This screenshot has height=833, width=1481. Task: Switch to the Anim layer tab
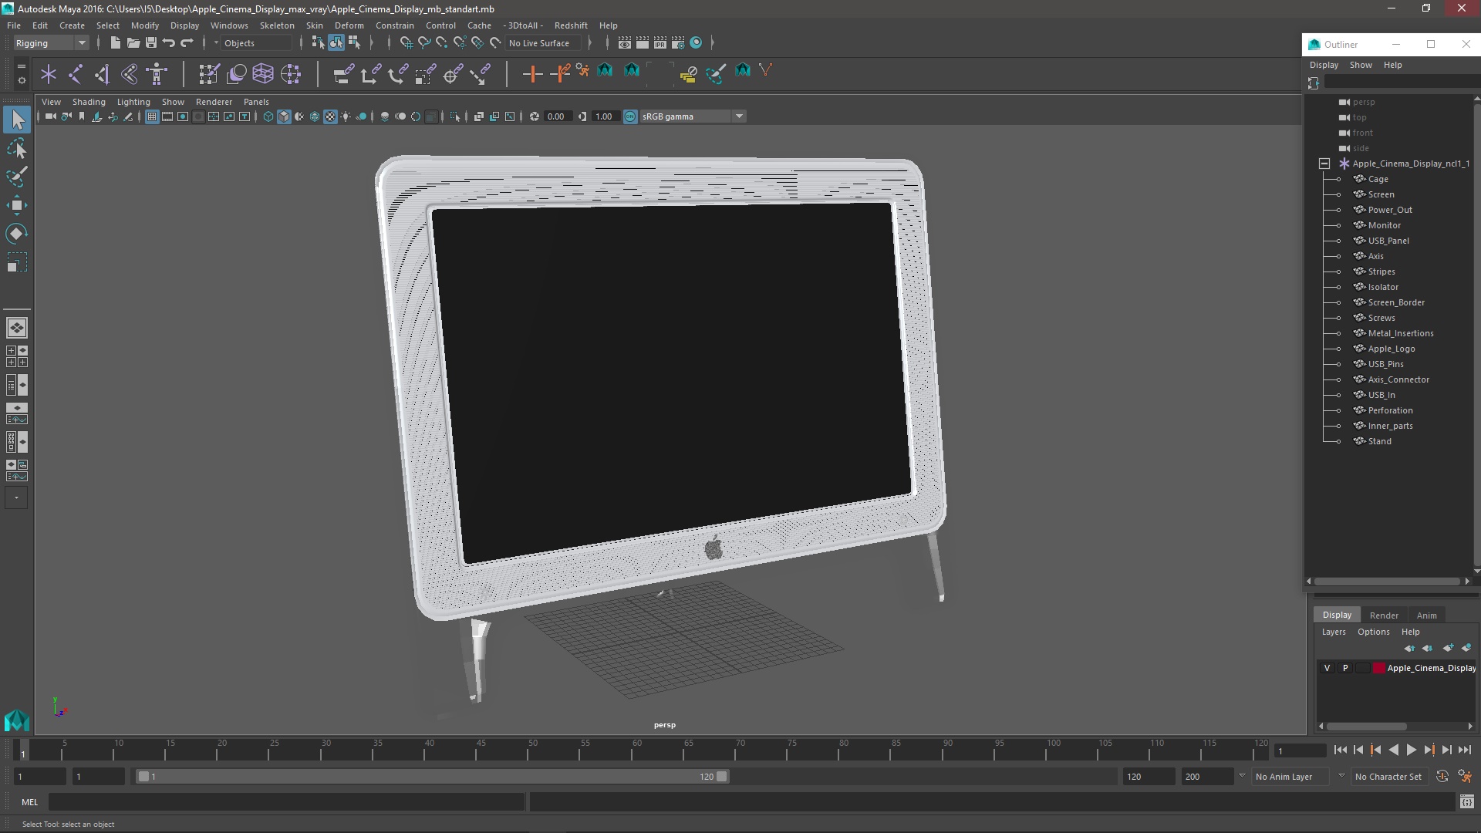click(x=1426, y=615)
